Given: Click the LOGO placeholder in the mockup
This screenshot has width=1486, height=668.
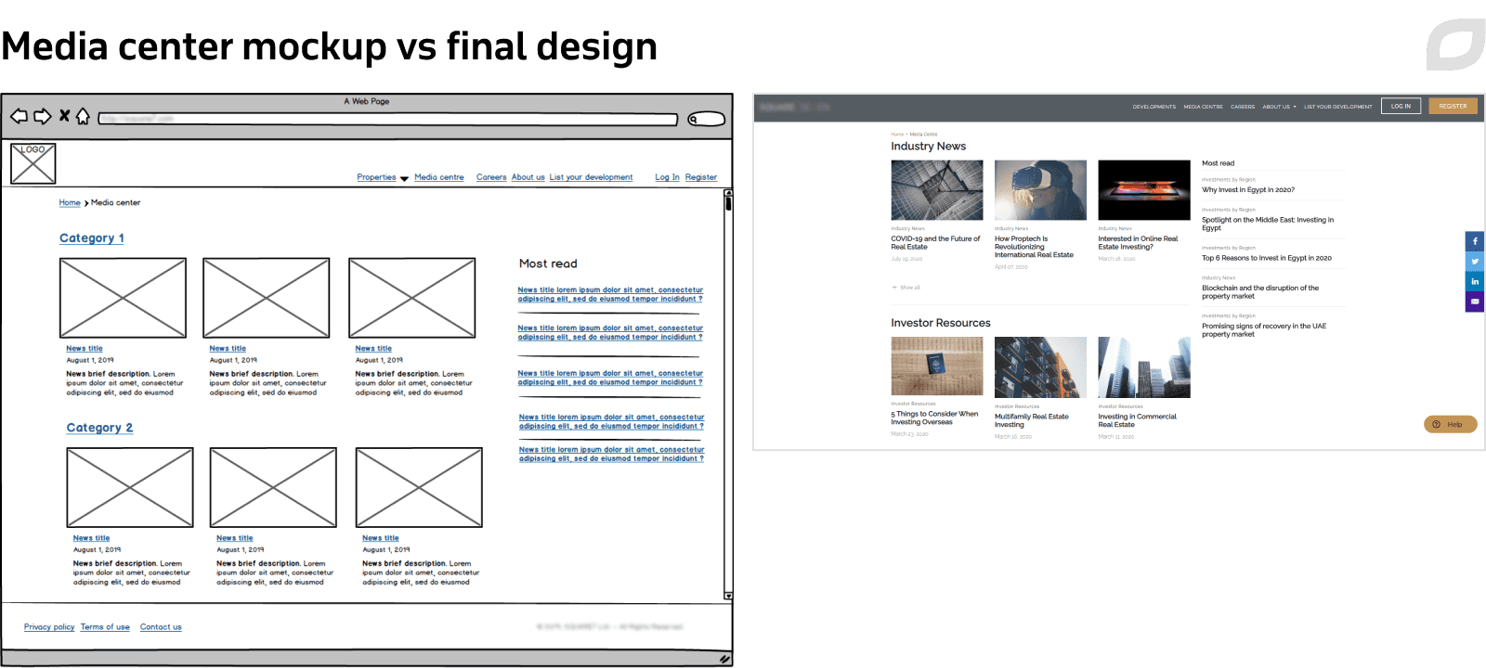Looking at the screenshot, I should 33,163.
